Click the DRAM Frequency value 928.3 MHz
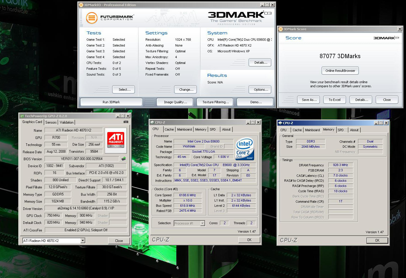 click(341, 165)
